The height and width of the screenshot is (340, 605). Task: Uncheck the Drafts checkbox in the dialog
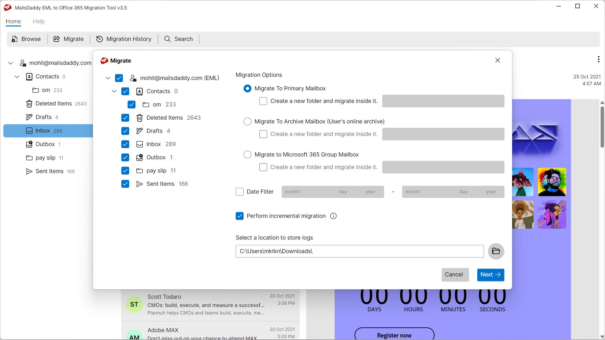pos(125,131)
